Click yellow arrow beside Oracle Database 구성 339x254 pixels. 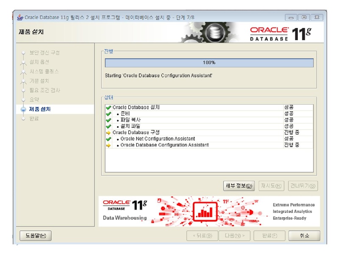(x=108, y=133)
